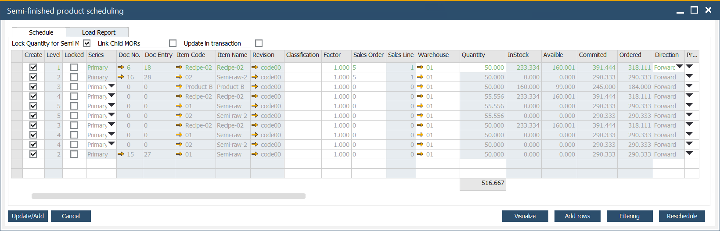Open Direction dropdown in first row
The image size is (720, 231).
pos(680,67)
